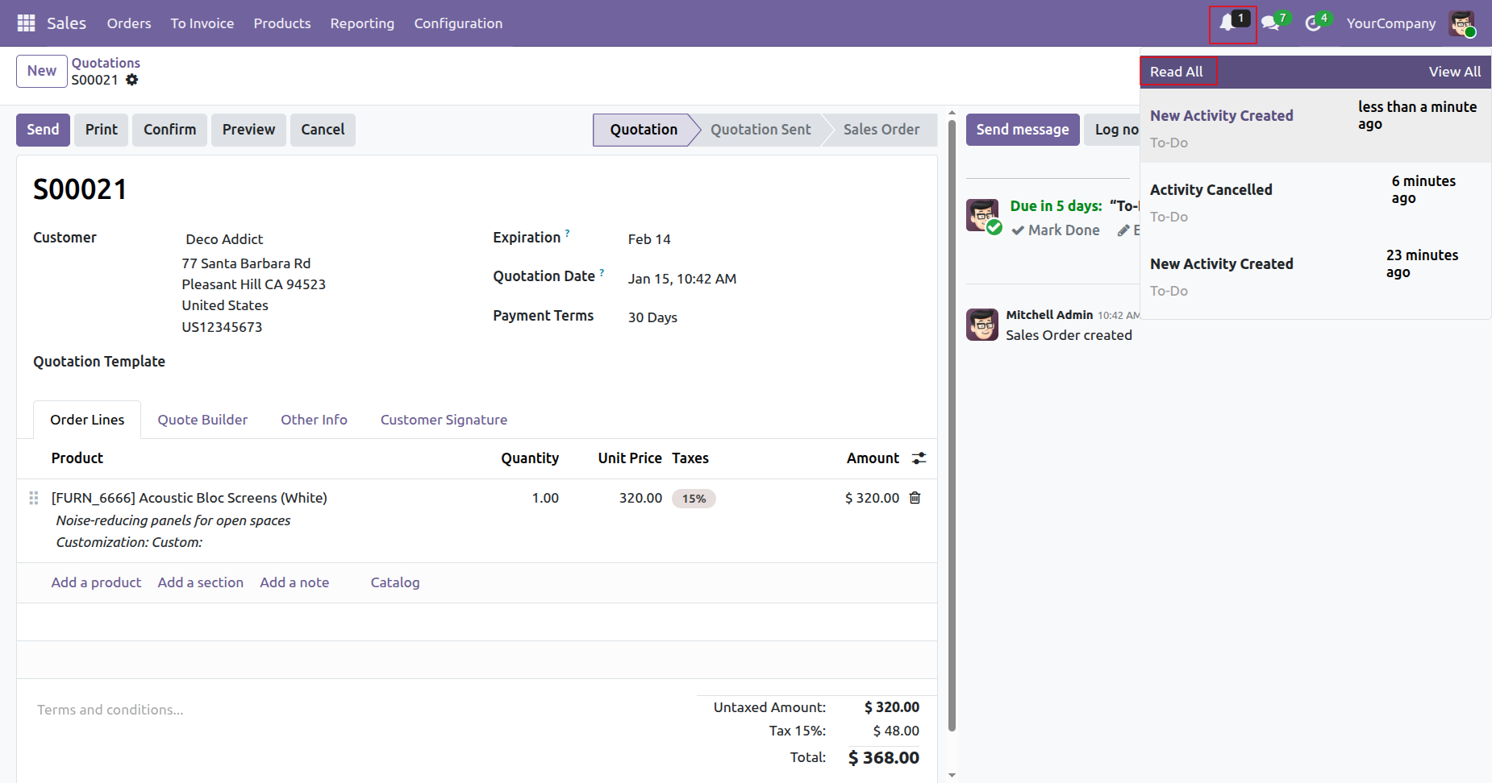Expand the YourCompany switcher
Image resolution: width=1492 pixels, height=783 pixels.
(1390, 23)
